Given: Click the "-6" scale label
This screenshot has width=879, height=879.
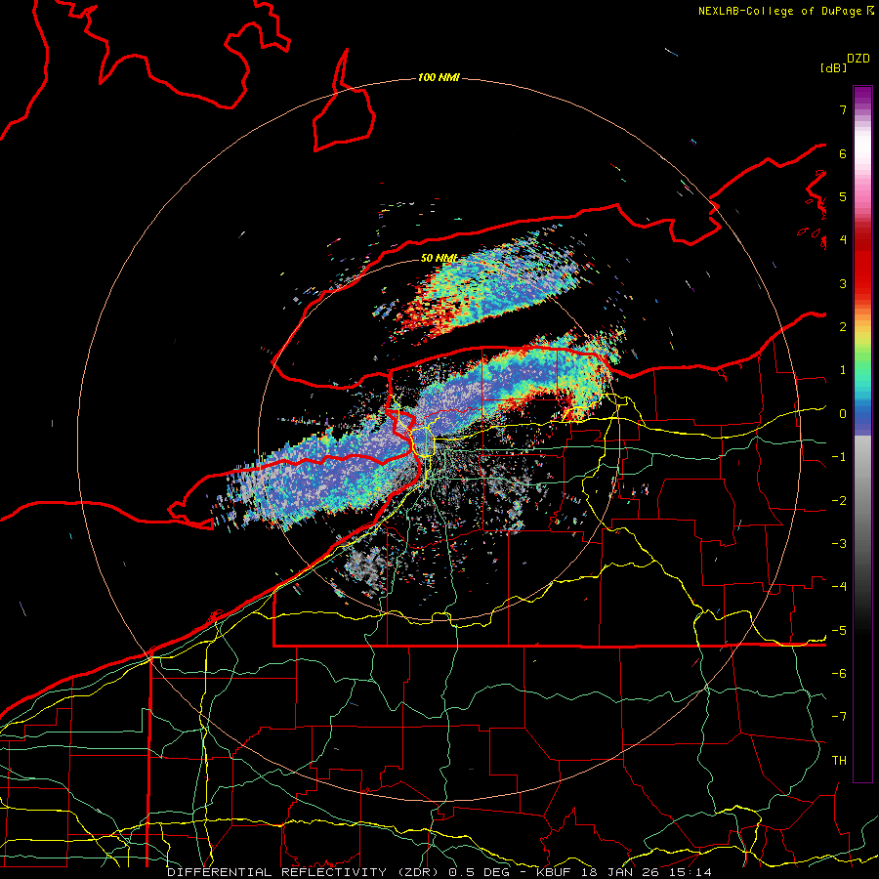Looking at the screenshot, I should 839,674.
